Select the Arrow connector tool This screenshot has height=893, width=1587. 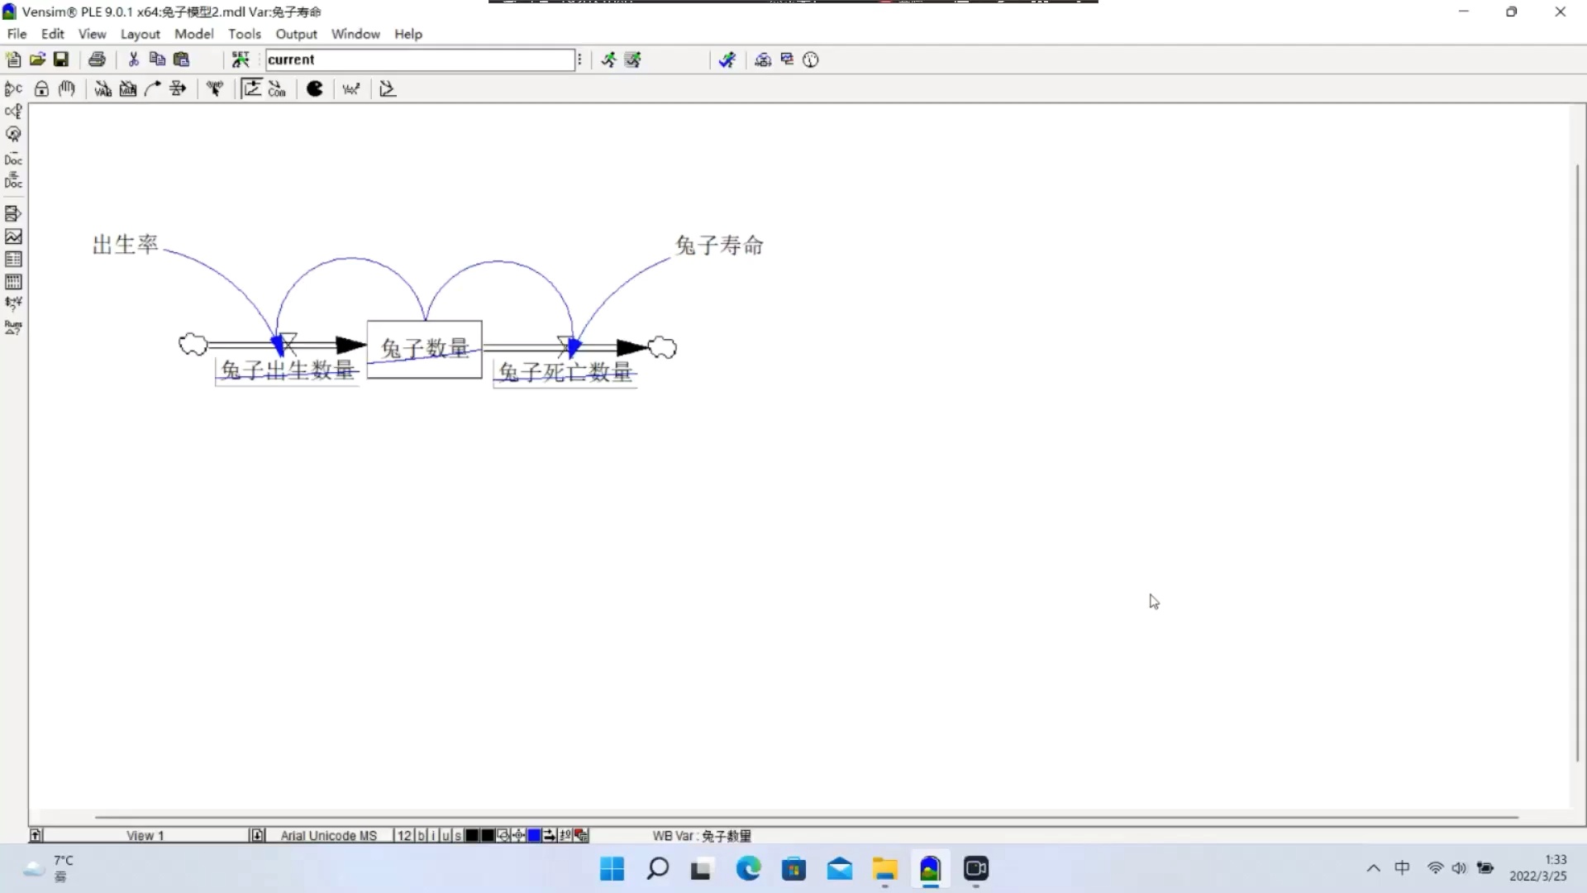point(153,89)
